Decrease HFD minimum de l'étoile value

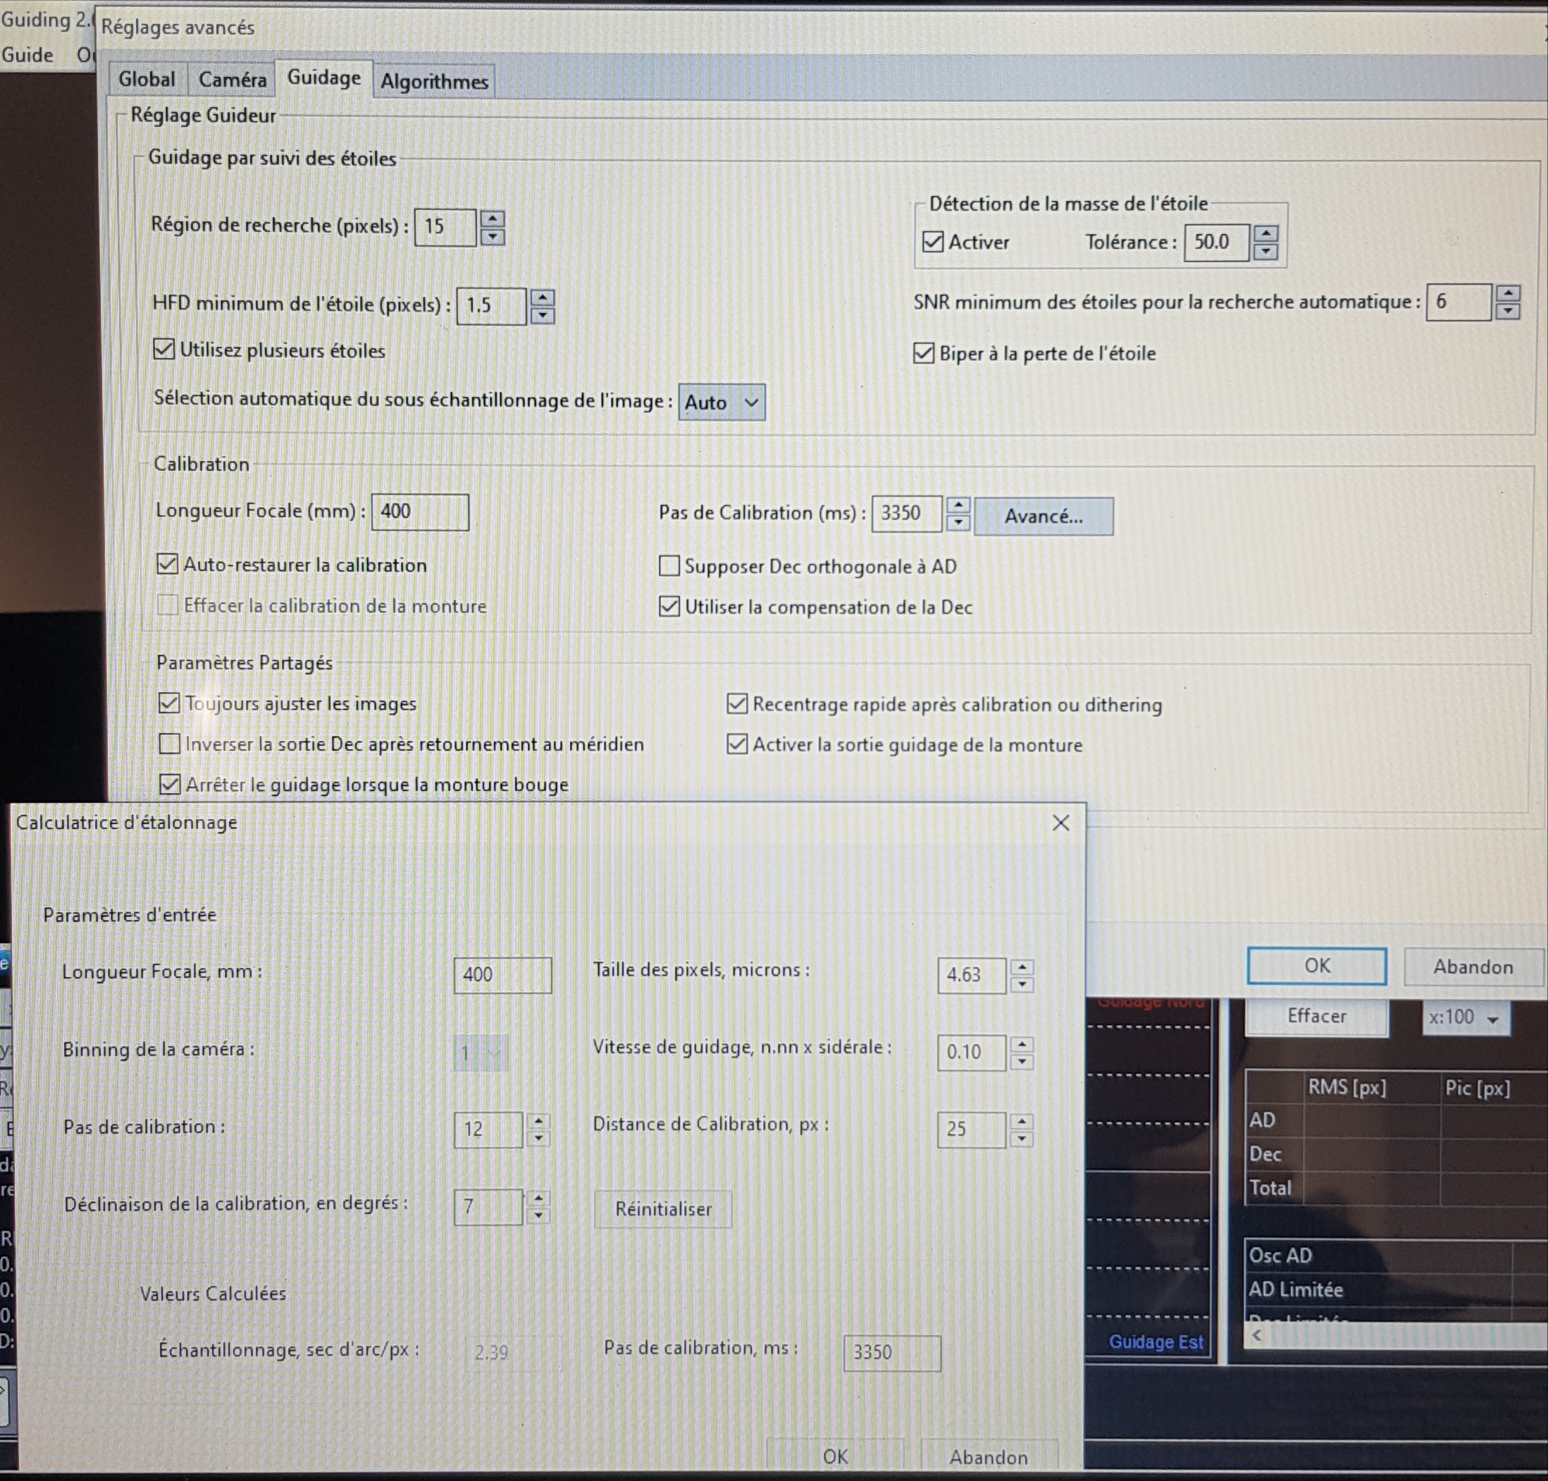pyautogui.click(x=542, y=316)
